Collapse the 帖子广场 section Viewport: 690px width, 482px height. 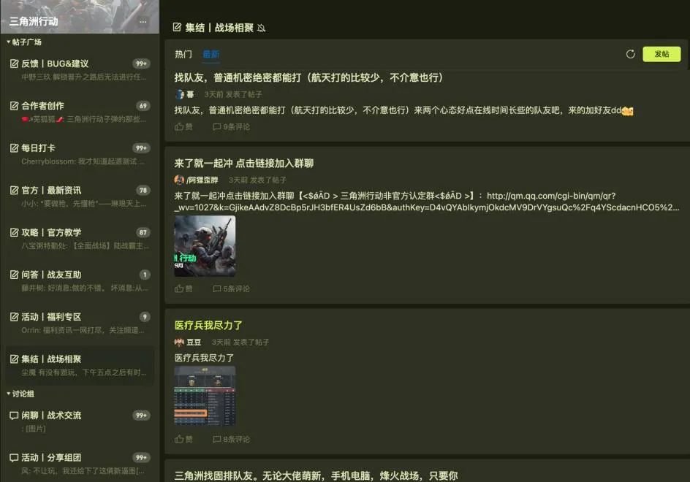click(x=25, y=42)
